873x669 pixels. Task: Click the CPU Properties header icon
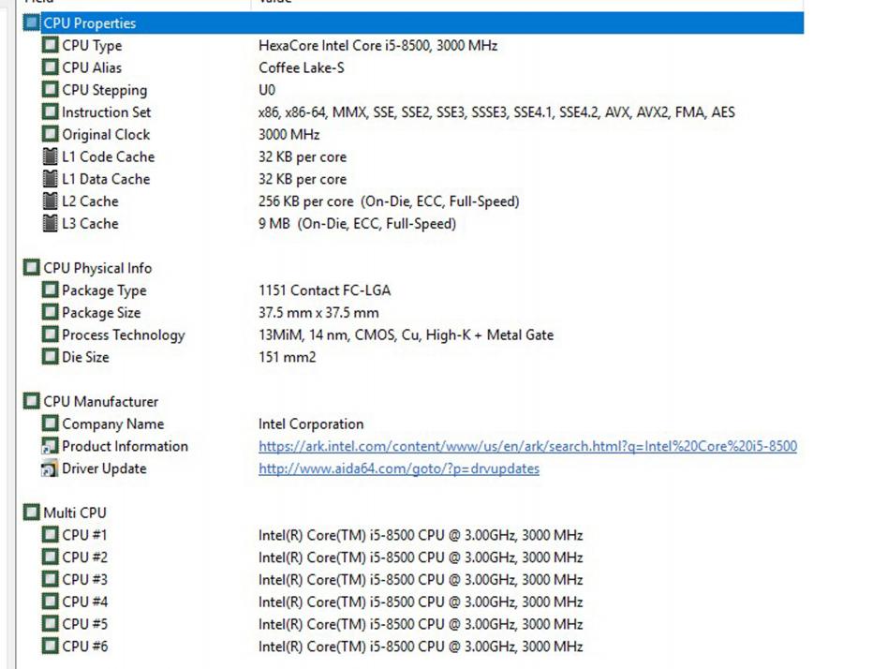pos(31,22)
